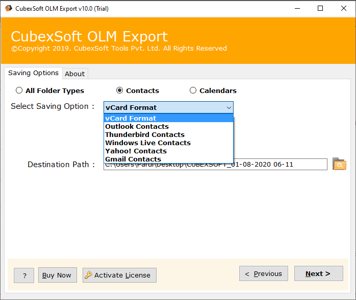Select the Calendars radio button

pos(193,90)
